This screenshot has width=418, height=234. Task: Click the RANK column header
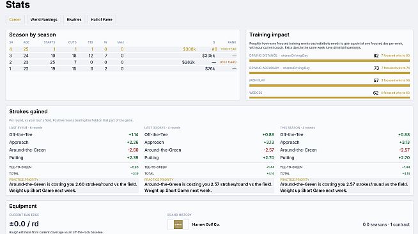[232, 42]
